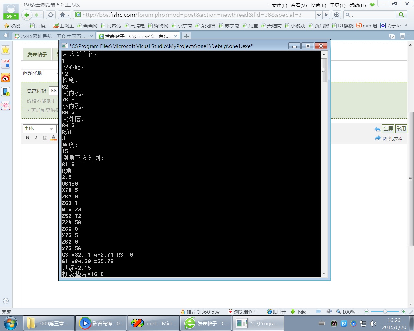Viewport: 414px width, 331px height.
Task: Open the 文件(F) menu
Action: (279, 5)
